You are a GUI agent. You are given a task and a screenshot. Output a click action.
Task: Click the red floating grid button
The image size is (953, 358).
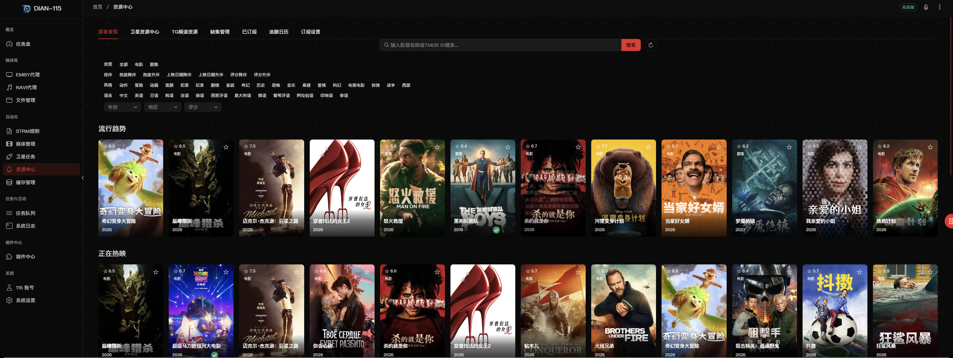[x=949, y=221]
